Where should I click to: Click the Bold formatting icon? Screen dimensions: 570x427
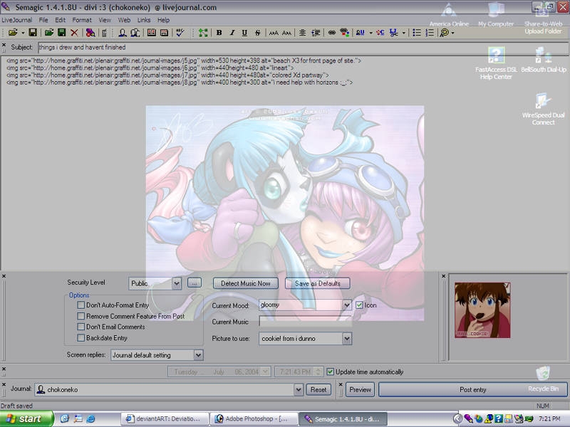(219, 33)
